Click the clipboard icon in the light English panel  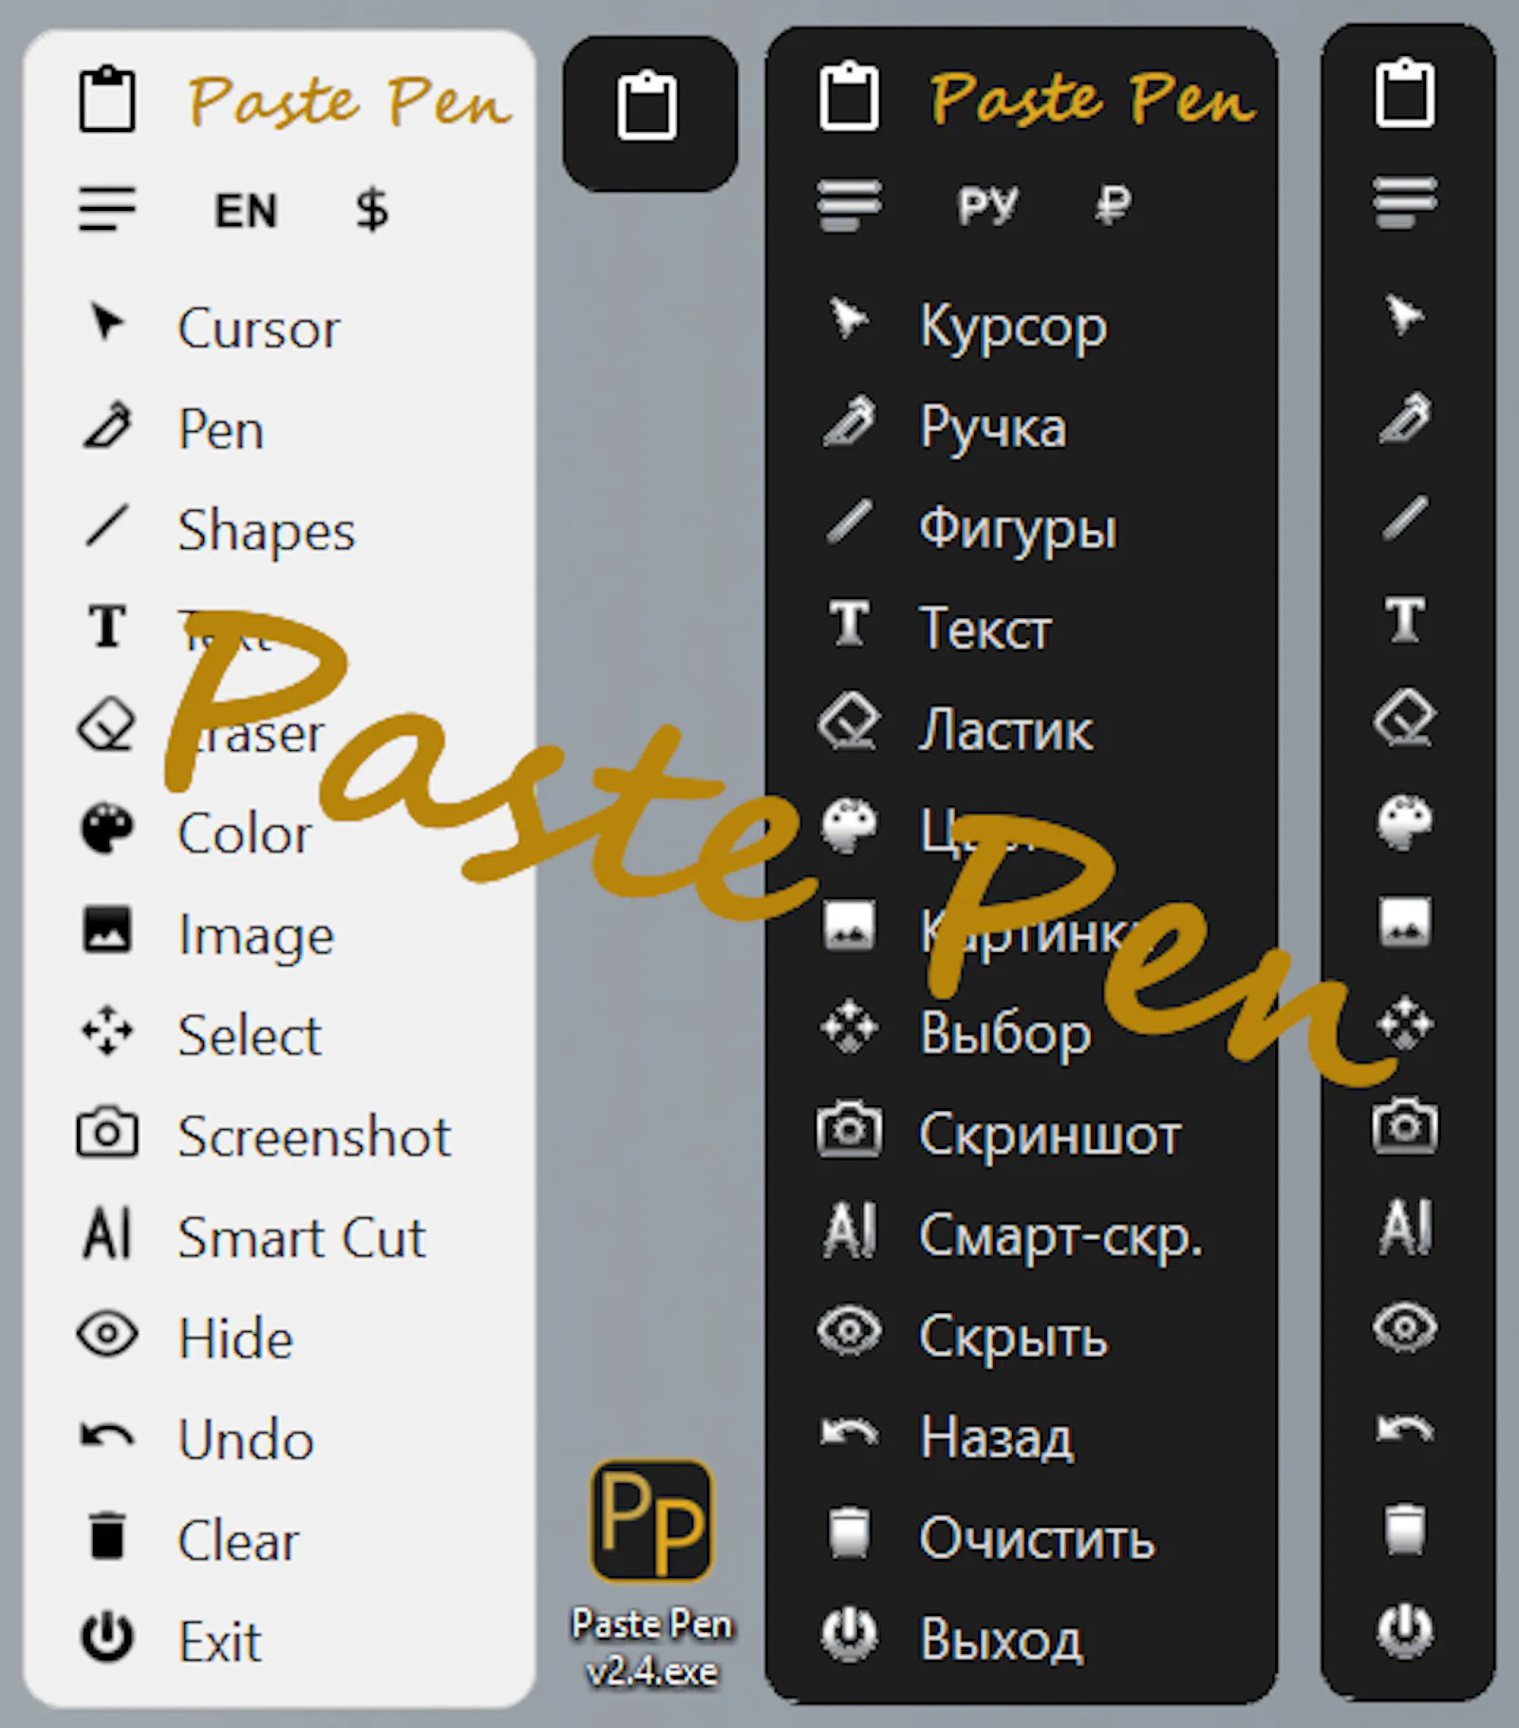[106, 99]
